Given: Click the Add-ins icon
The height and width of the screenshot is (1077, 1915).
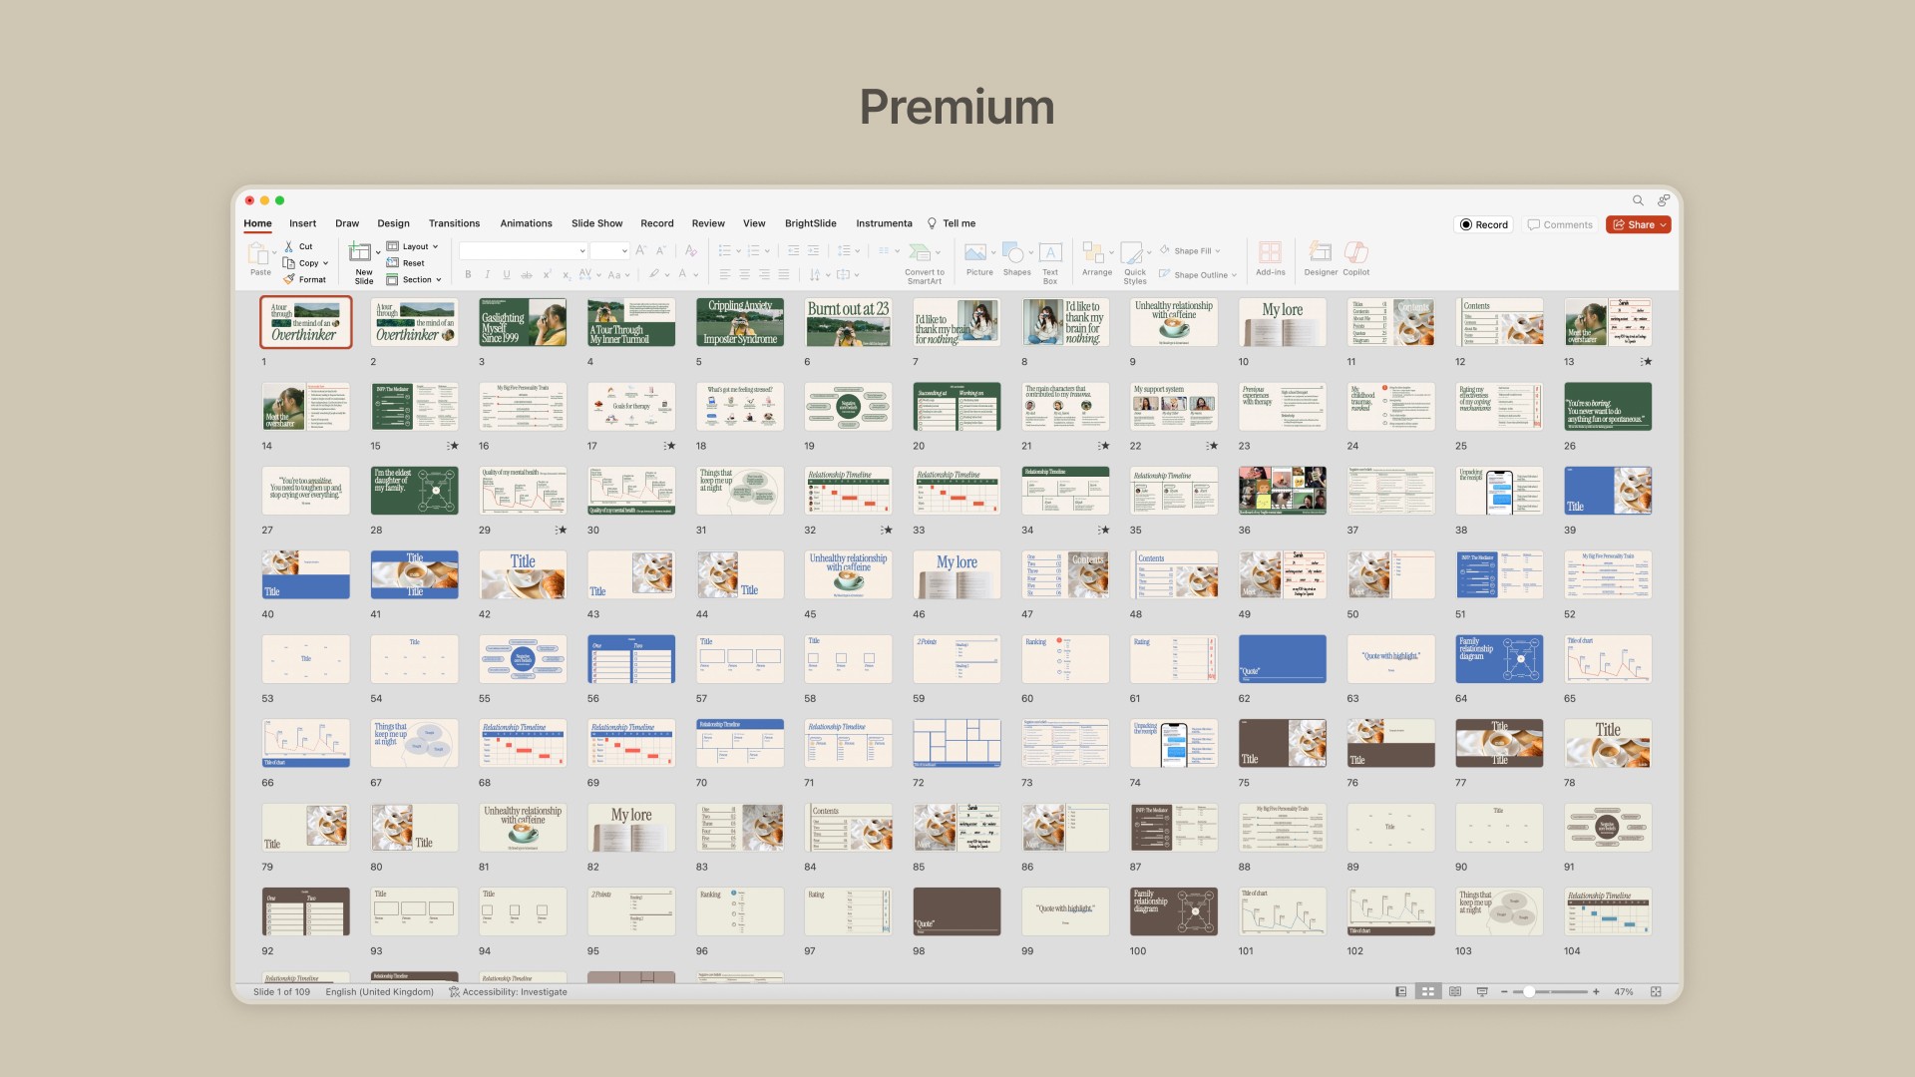Looking at the screenshot, I should pyautogui.click(x=1270, y=253).
